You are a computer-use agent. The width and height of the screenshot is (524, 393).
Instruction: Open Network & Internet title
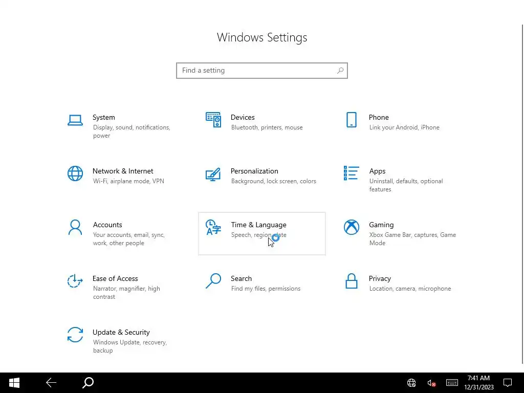point(123,171)
